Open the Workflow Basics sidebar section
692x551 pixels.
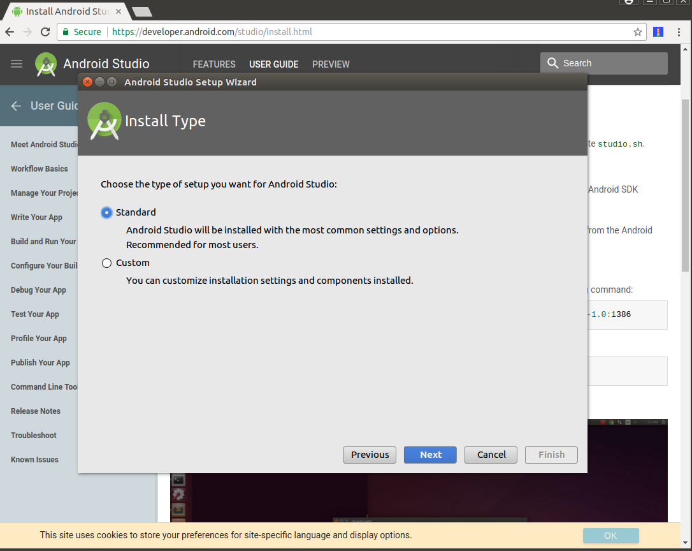(x=40, y=169)
